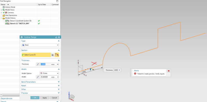Click the Model History folder icon
This screenshot has height=102, width=207.
pyautogui.click(x=4, y=18)
